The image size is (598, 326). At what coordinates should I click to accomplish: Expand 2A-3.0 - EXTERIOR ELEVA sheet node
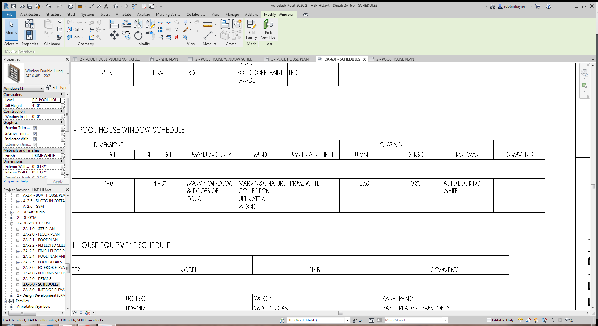pyautogui.click(x=18, y=268)
